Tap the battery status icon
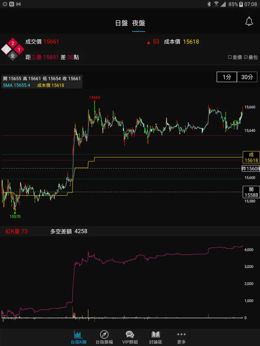 click(x=241, y=4)
